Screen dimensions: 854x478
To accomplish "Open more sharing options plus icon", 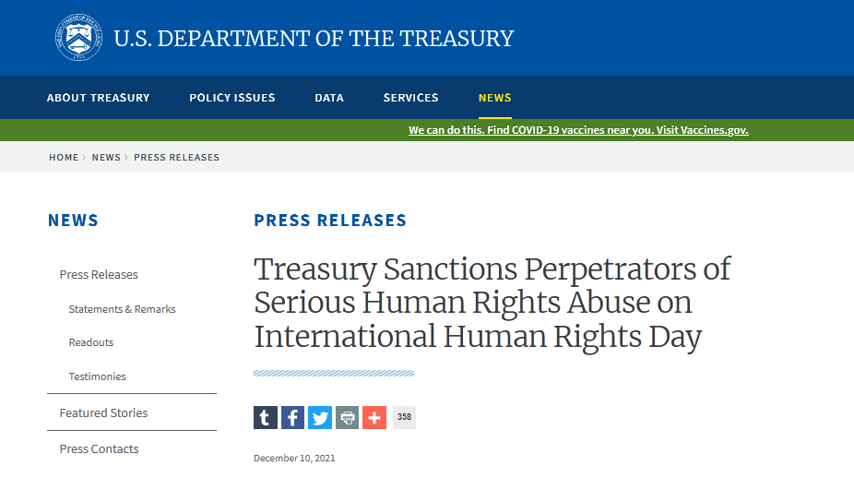I will coord(374,417).
